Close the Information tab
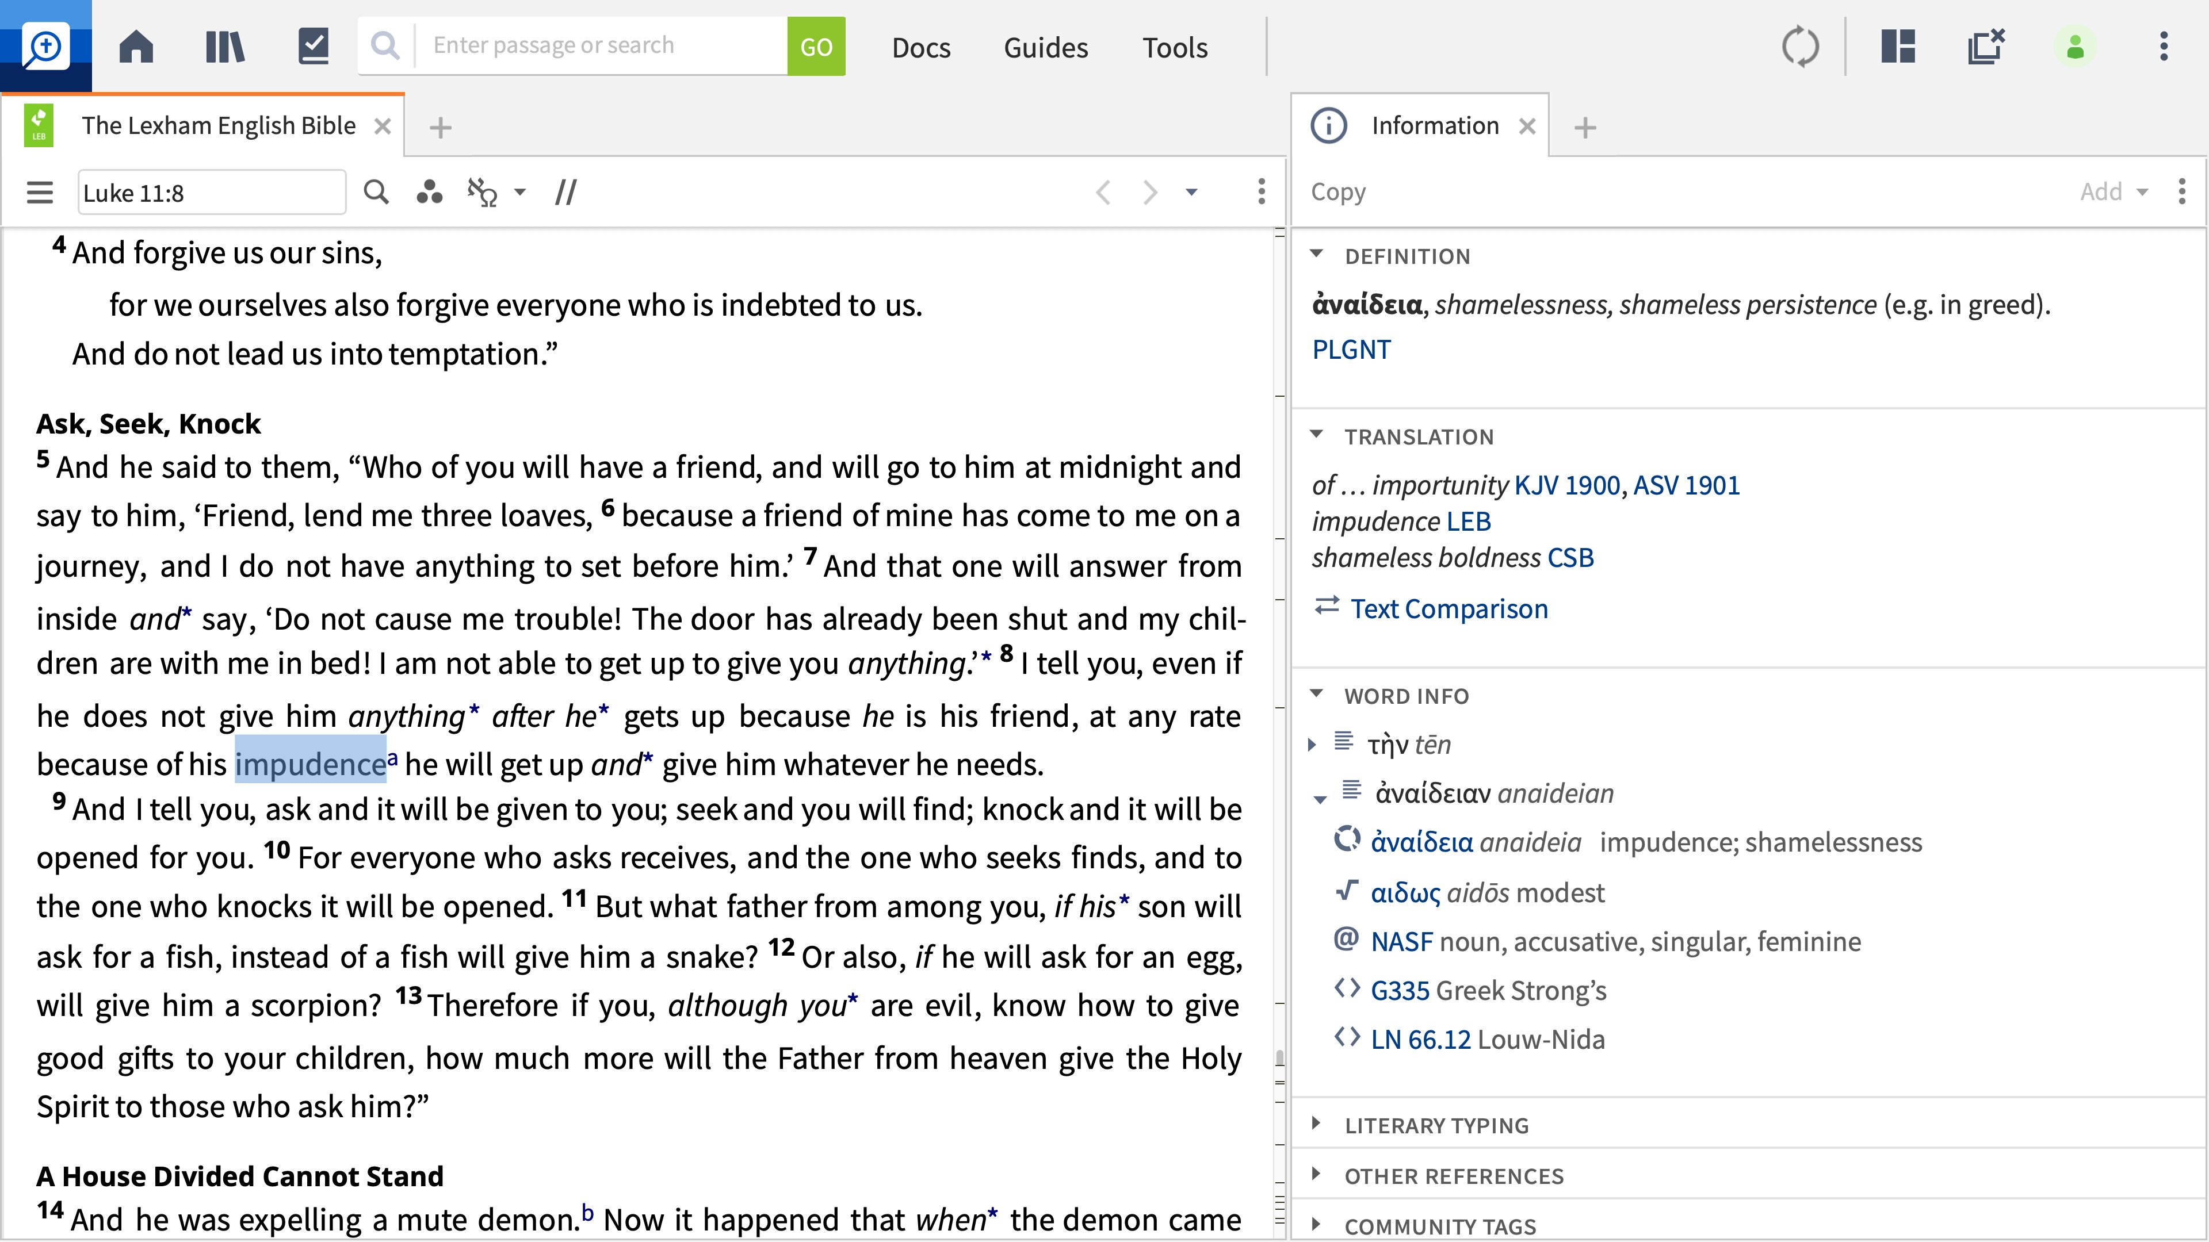 coord(1527,127)
